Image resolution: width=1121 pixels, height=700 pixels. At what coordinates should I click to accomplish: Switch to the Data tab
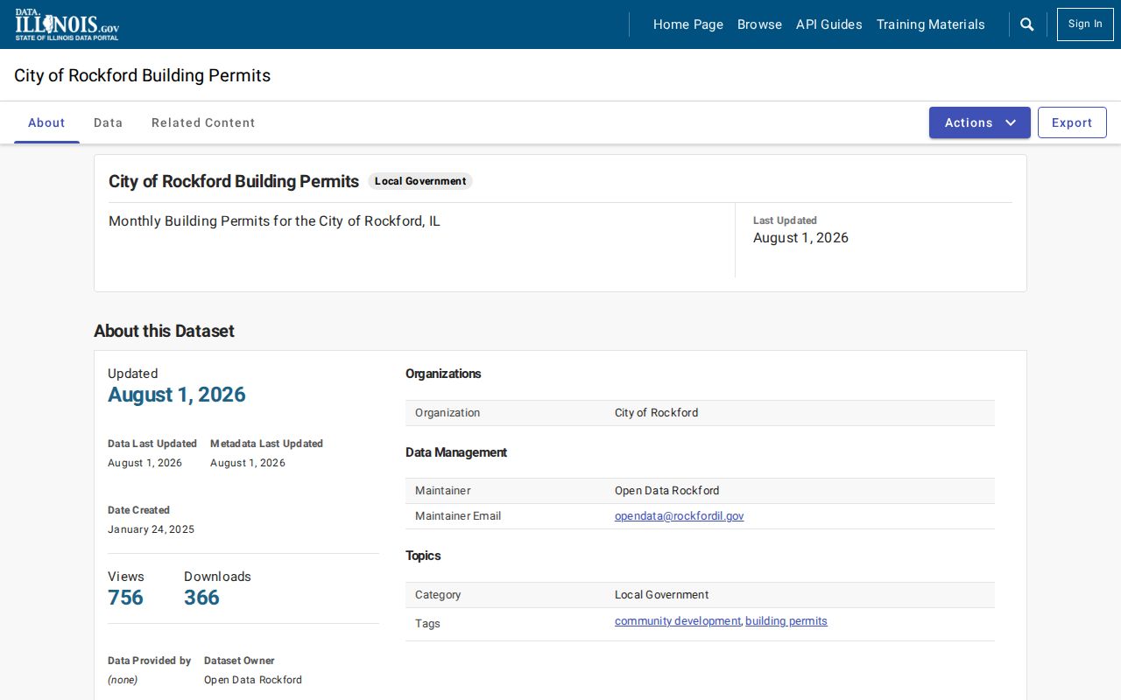point(109,122)
